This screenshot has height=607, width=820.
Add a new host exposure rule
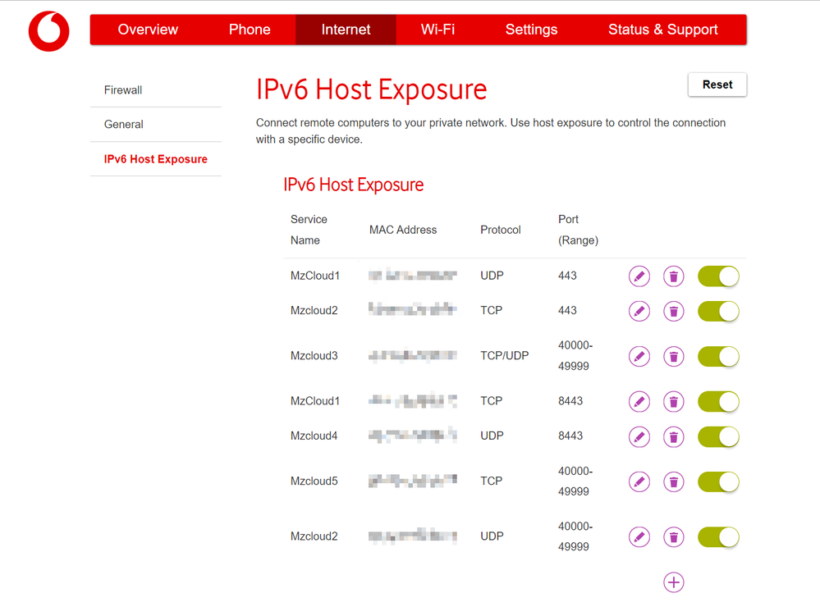tap(673, 582)
